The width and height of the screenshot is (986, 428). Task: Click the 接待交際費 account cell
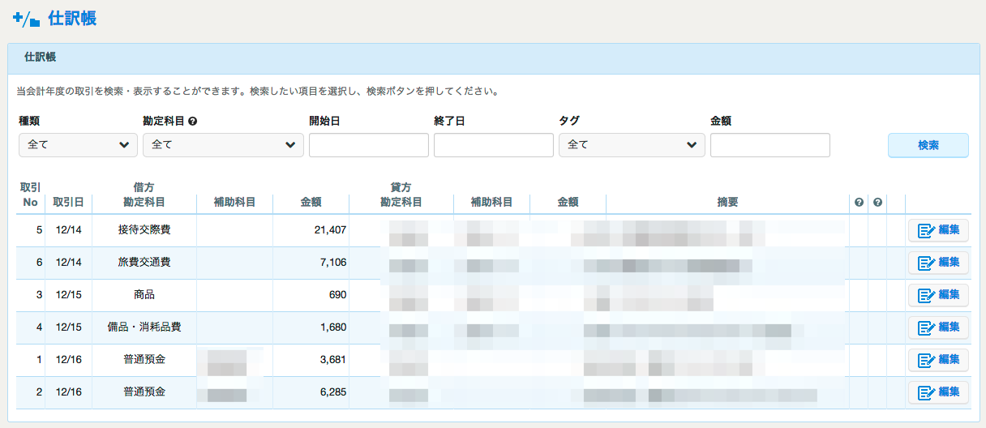coord(144,230)
